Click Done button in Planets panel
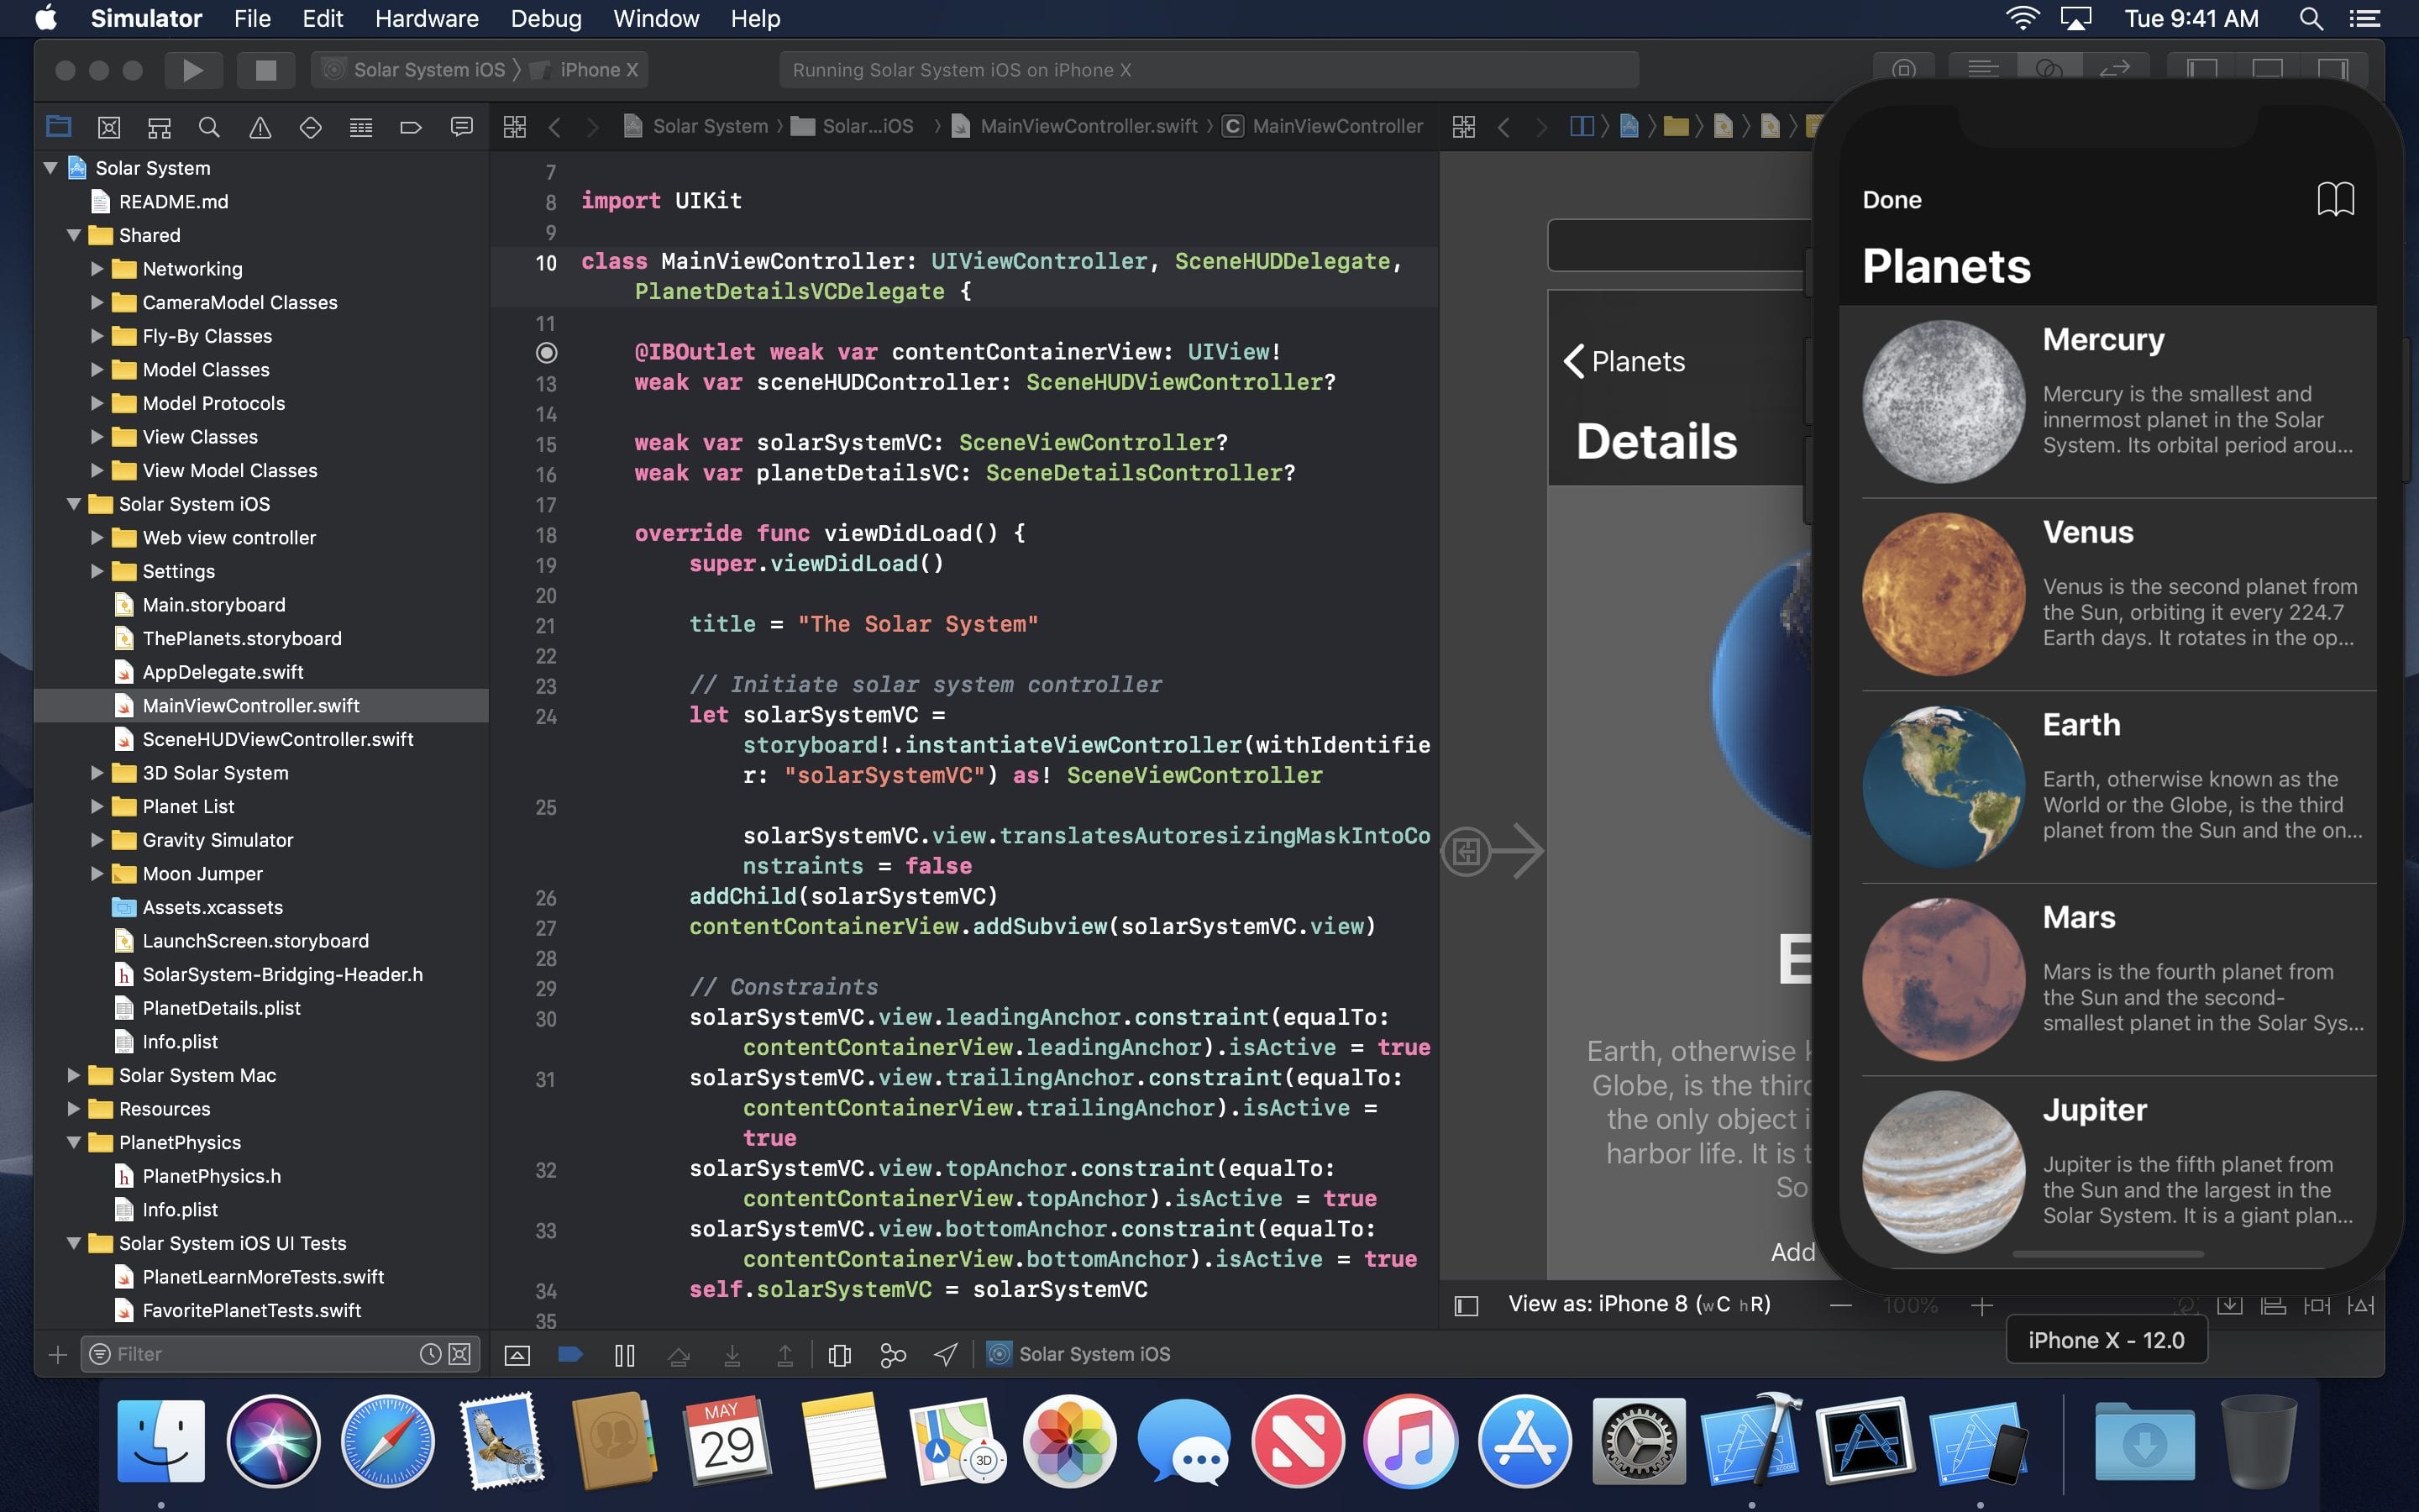 [1892, 197]
